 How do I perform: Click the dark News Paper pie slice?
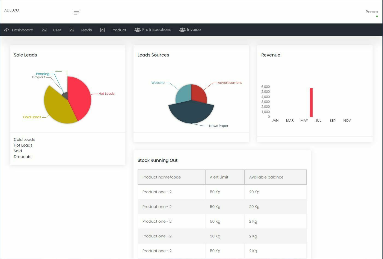[x=191, y=112]
